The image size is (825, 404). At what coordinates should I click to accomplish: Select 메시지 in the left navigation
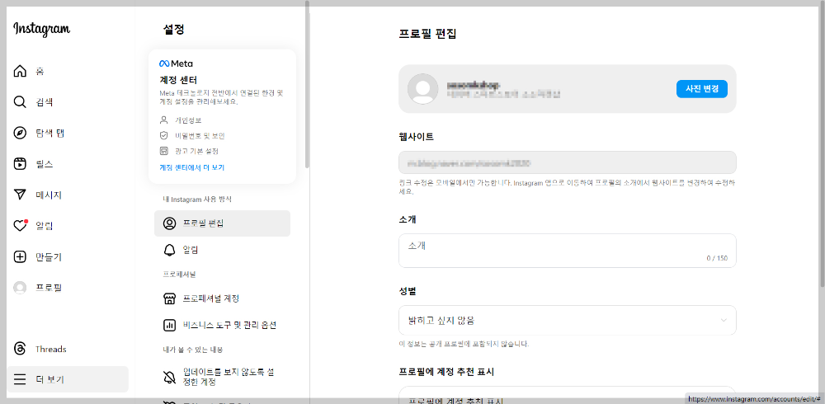[x=49, y=195]
